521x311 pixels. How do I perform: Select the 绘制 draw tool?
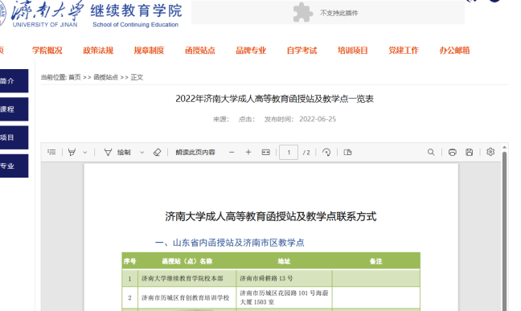click(x=117, y=152)
